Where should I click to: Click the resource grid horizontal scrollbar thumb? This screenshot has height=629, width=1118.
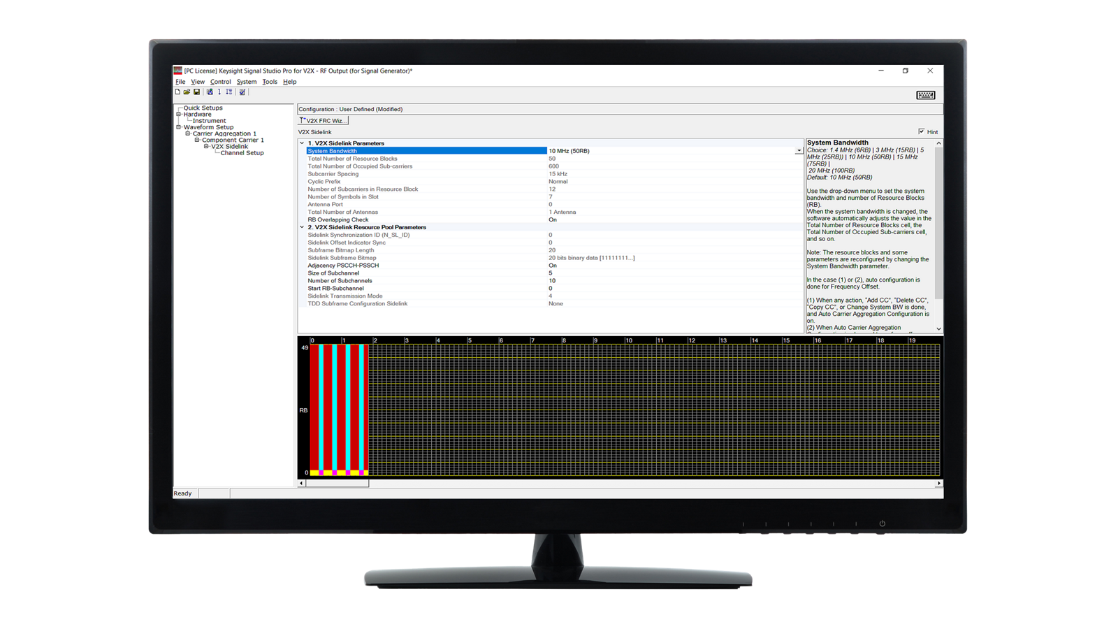(337, 483)
